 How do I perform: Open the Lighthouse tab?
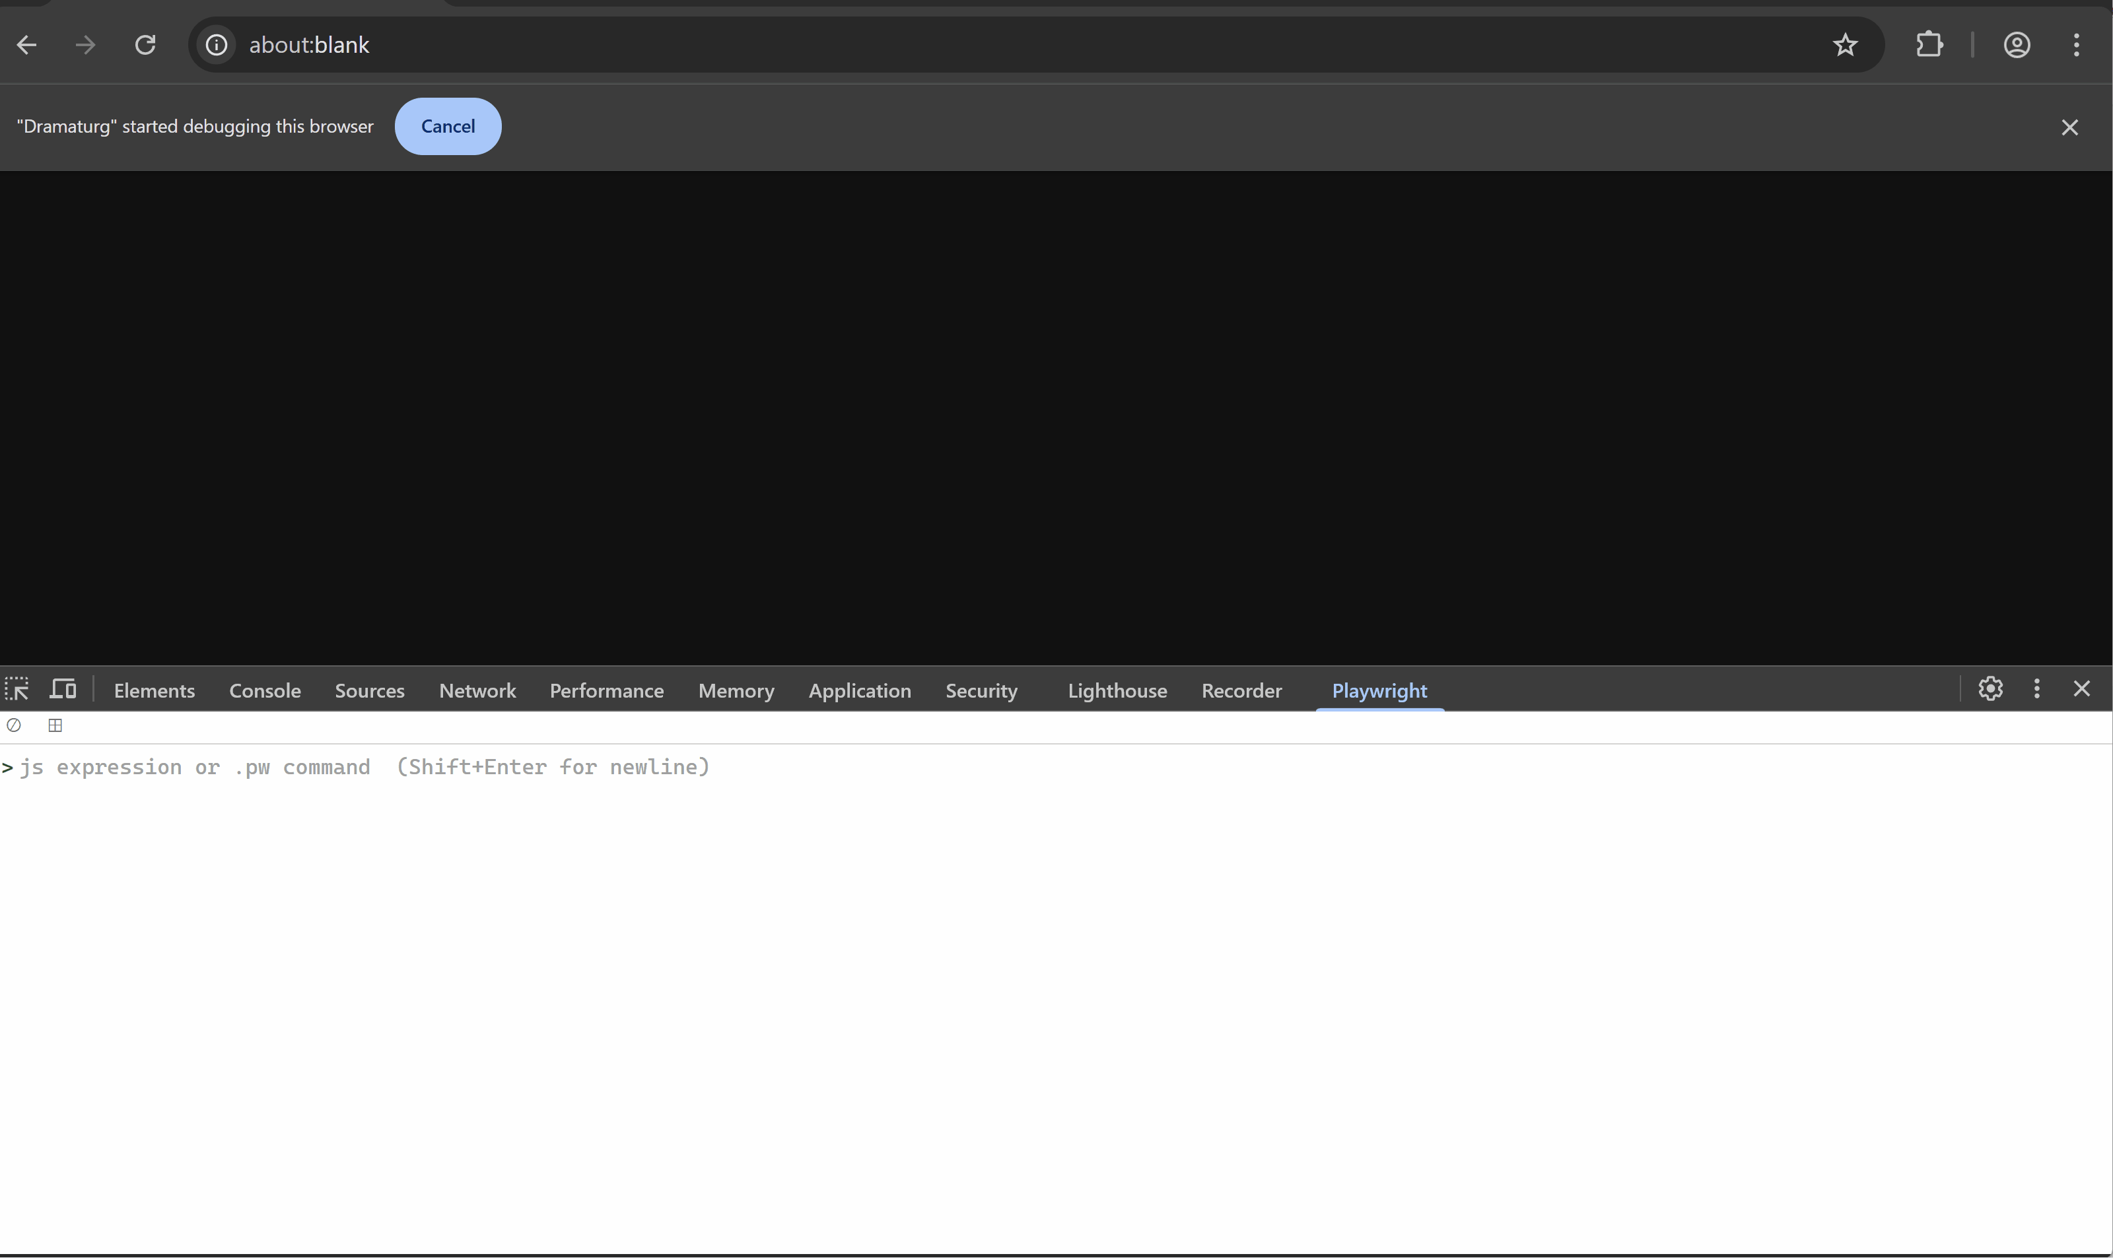click(x=1117, y=691)
